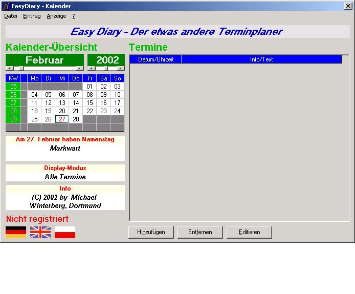This screenshot has height=294, width=355.
Task: Click the Alle Termine display mode text
Action: 65,177
